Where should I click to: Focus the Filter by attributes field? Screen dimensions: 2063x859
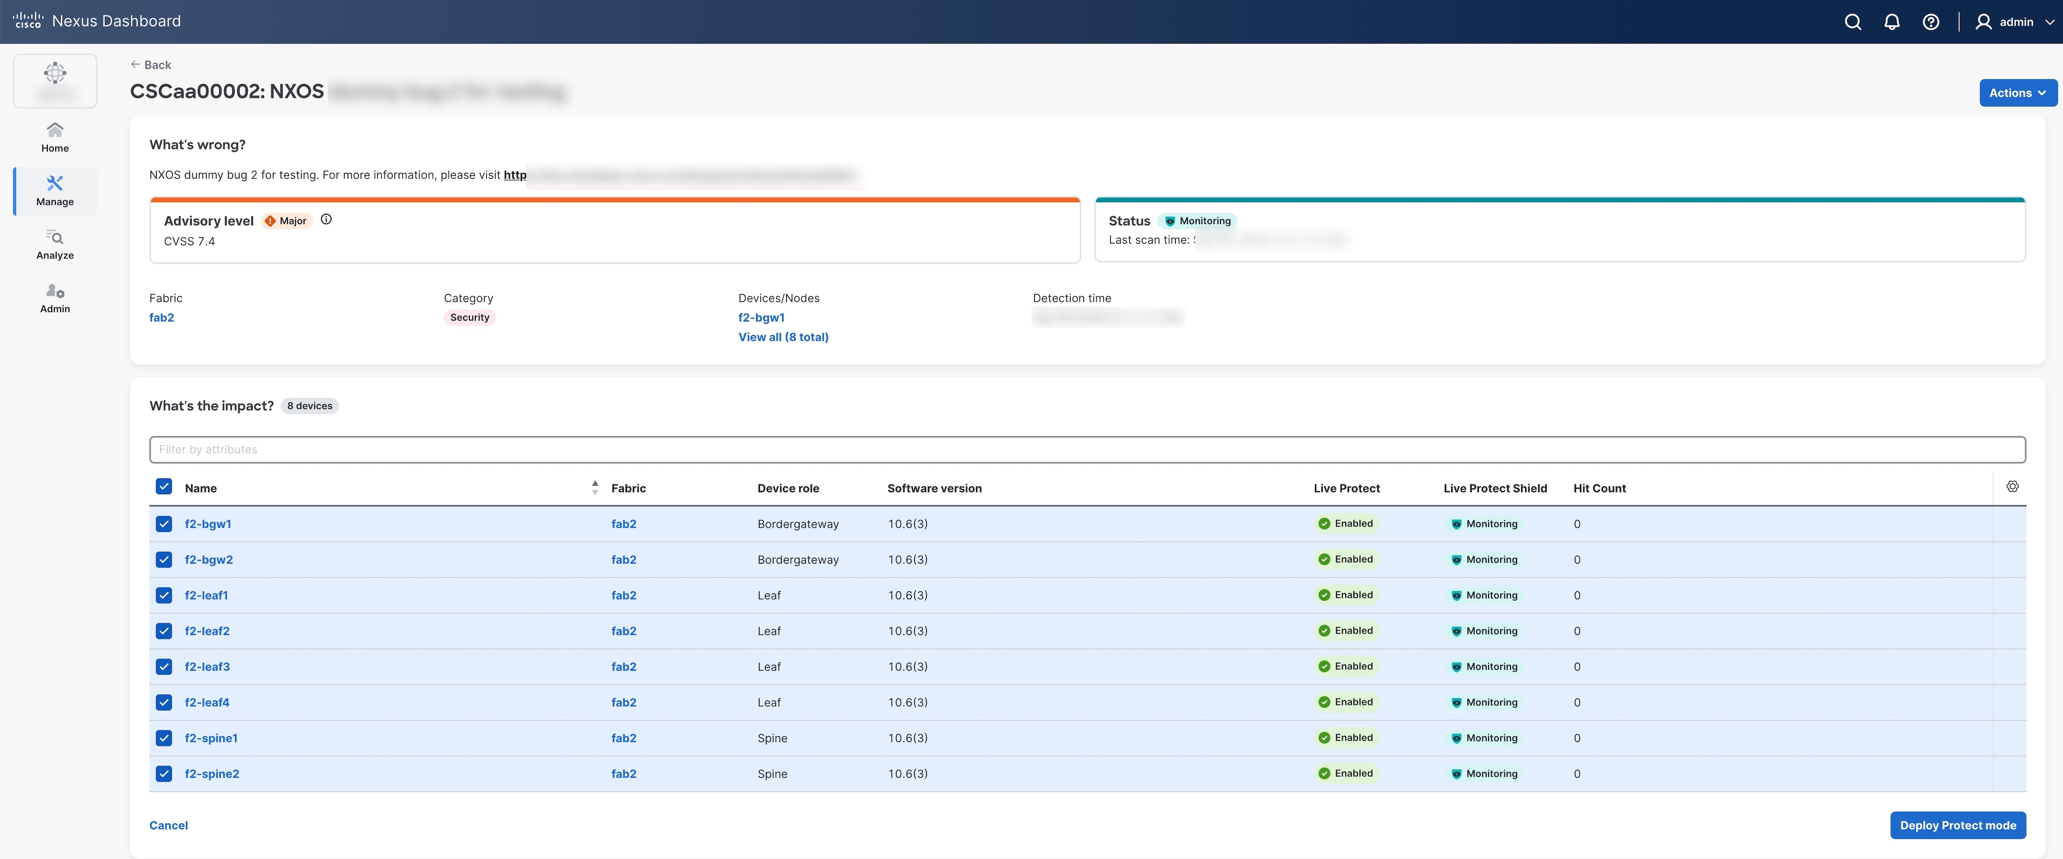(1088, 449)
